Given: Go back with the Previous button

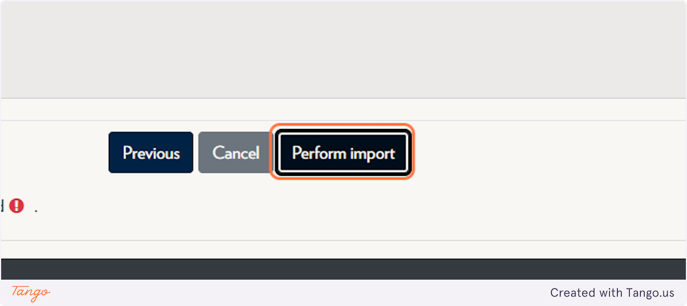Looking at the screenshot, I should point(151,152).
